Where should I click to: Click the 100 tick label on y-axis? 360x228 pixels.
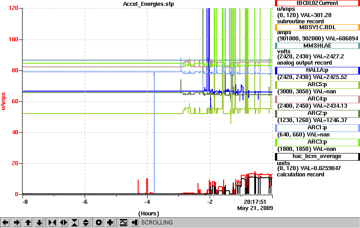13,39
